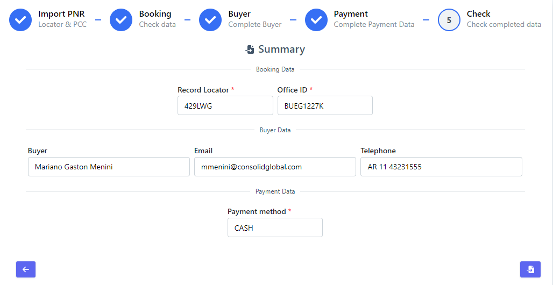
Task: Click the Import PNR step checkmark circle
Action: tap(20, 20)
